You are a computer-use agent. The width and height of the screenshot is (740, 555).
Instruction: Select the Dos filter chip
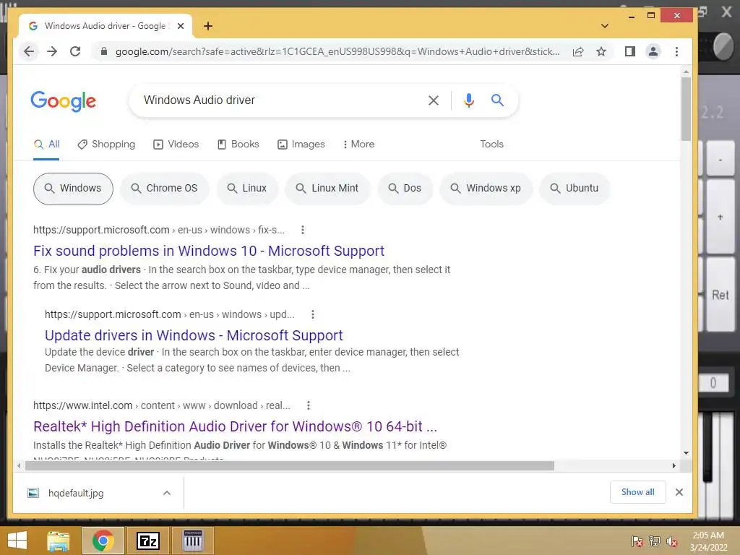(x=405, y=189)
